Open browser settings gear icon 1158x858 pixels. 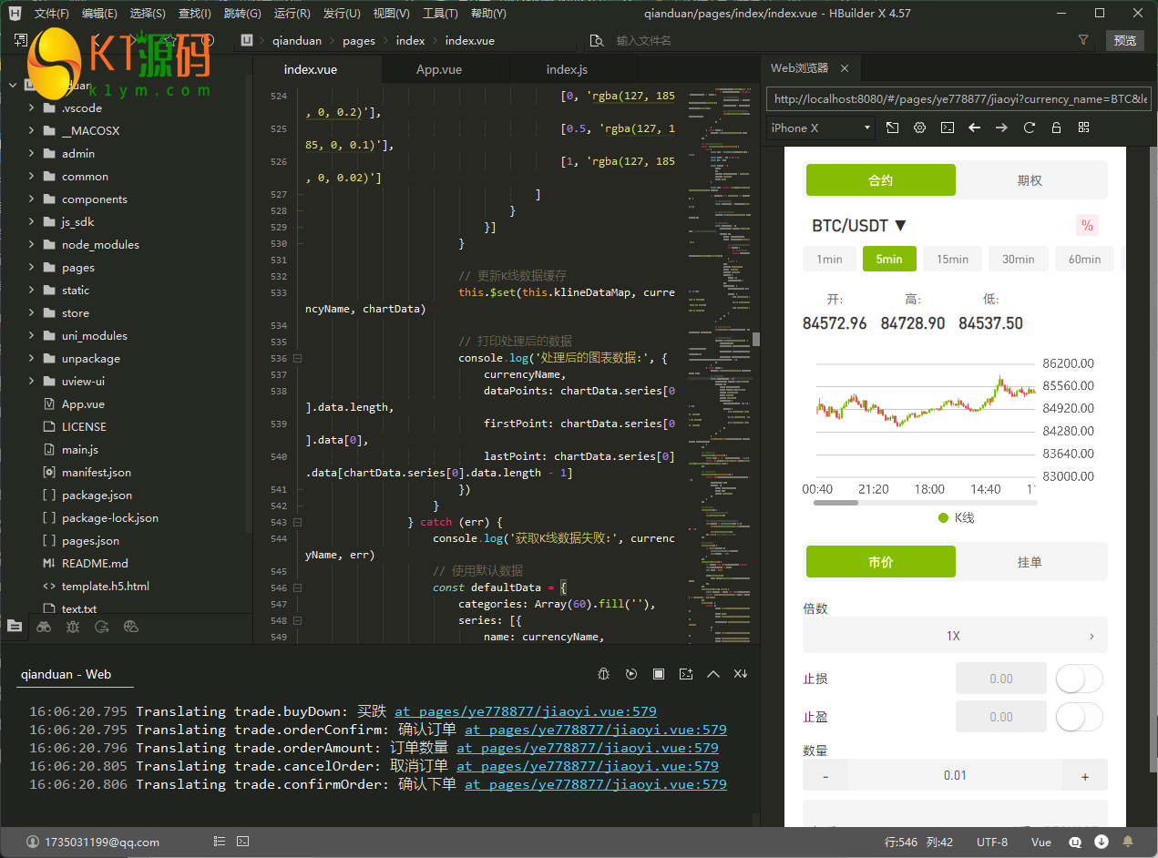coord(920,128)
